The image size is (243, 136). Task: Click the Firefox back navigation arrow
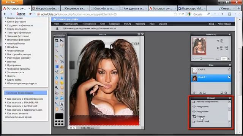[x=5, y=14]
